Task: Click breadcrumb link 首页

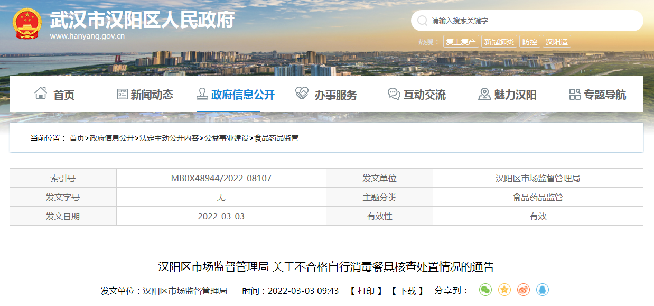Action: pos(77,138)
